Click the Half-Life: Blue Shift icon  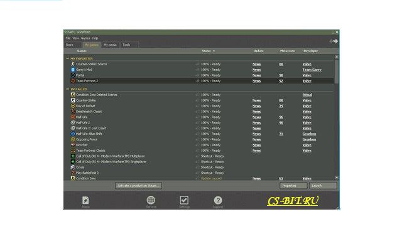tap(73, 134)
